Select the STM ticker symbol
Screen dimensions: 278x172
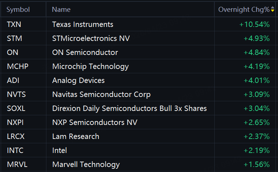click(14, 38)
